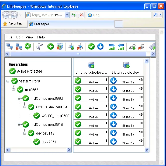Collapse the CCISS_device8884 tree node

click(25, 107)
